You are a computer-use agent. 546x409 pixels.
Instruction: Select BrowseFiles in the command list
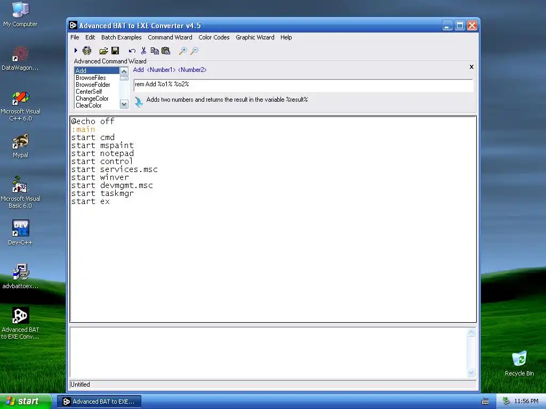click(x=97, y=78)
